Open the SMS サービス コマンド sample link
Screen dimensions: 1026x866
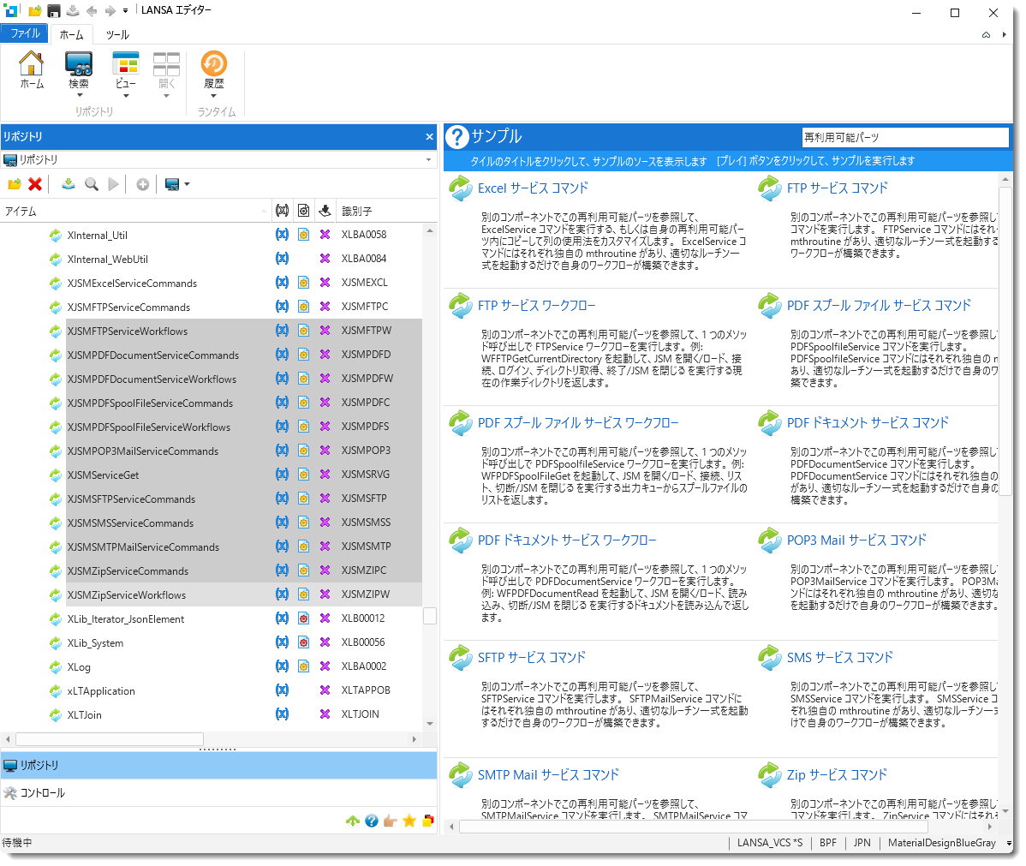pyautogui.click(x=839, y=658)
